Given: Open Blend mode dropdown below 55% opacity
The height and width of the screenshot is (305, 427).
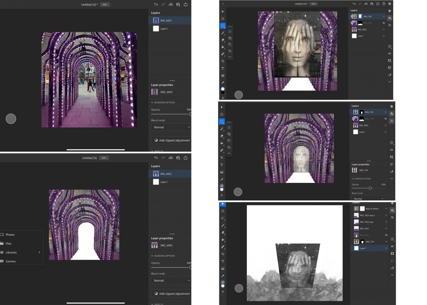Looking at the screenshot, I should pos(368,199).
